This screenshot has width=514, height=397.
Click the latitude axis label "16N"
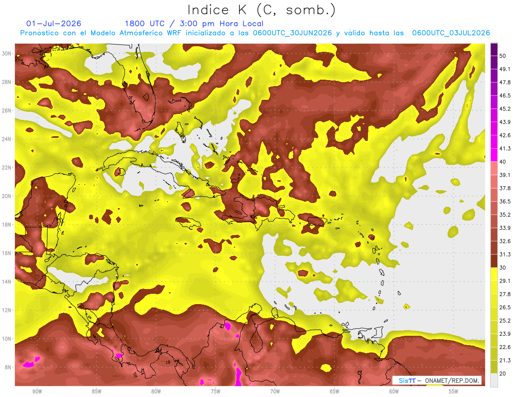coord(7,253)
